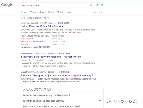
Task: Switch to the Videos tab
Action: pyautogui.click(x=60, y=12)
